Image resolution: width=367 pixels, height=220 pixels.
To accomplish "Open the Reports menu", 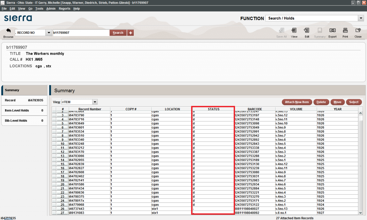I will (x=65, y=9).
